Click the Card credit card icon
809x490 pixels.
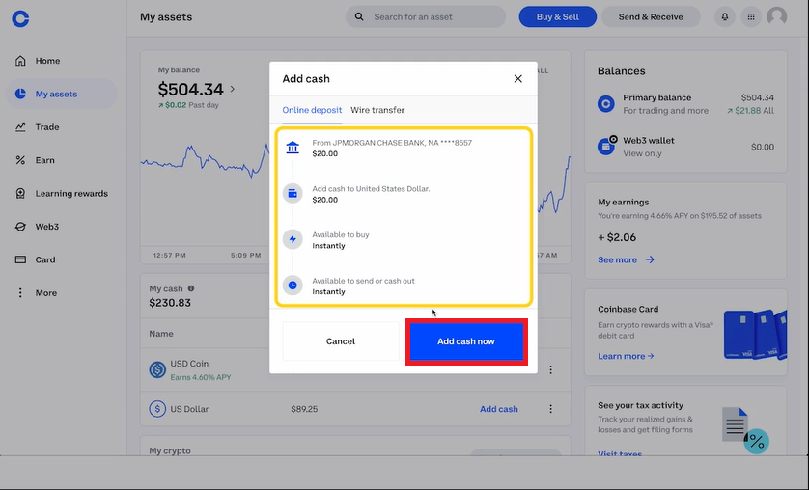[x=20, y=259]
